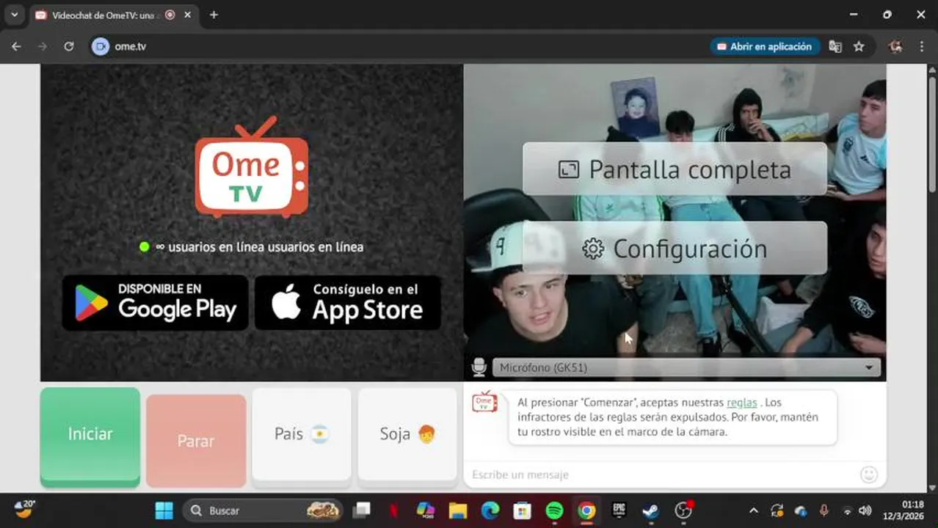938x528 pixels.
Task: Open the País country selector
Action: (302, 434)
